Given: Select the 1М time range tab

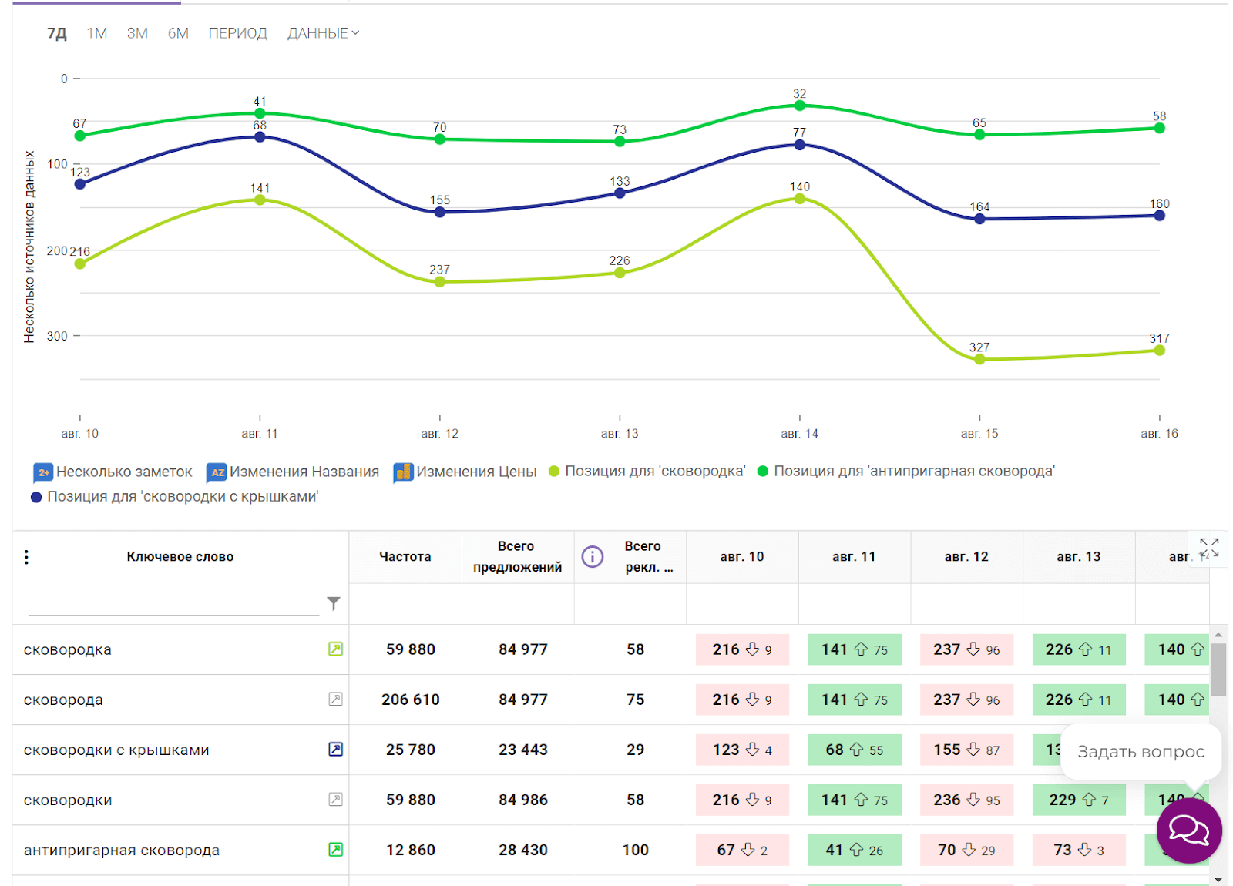Looking at the screenshot, I should coord(96,33).
